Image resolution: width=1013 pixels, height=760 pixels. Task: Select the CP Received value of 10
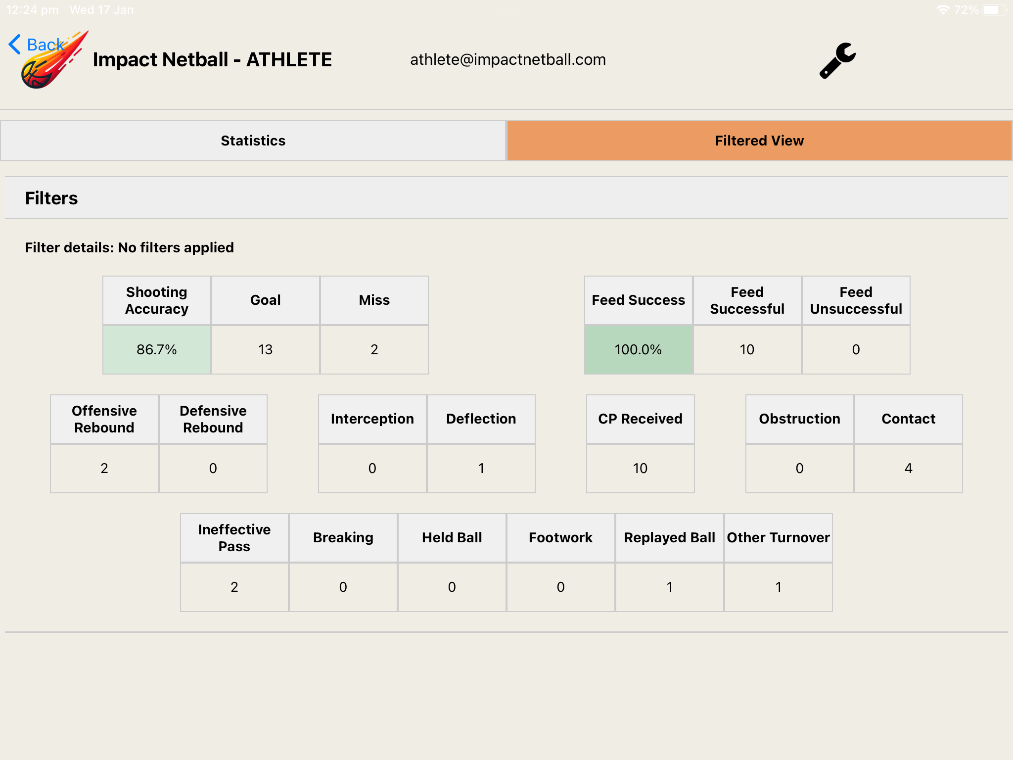pos(640,468)
